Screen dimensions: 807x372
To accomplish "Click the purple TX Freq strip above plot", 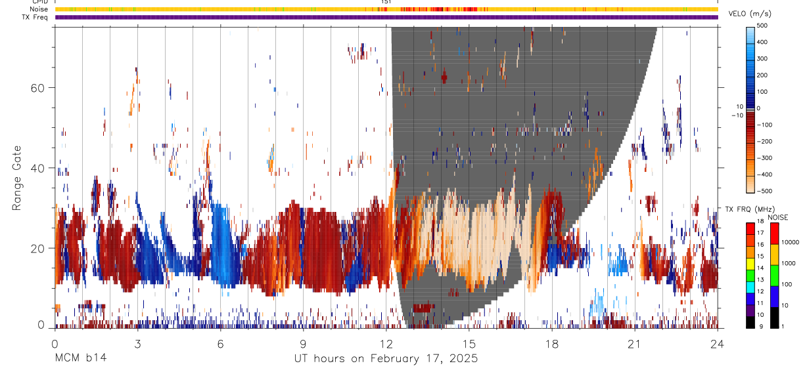I will click(x=386, y=17).
